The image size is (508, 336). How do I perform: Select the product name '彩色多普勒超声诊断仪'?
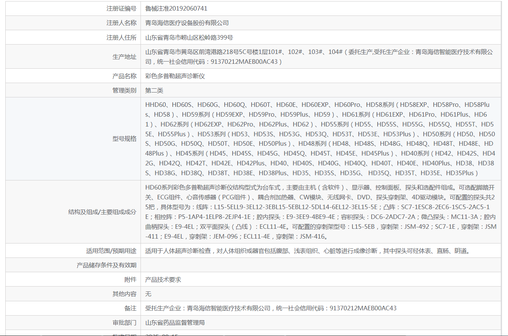[x=175, y=76]
